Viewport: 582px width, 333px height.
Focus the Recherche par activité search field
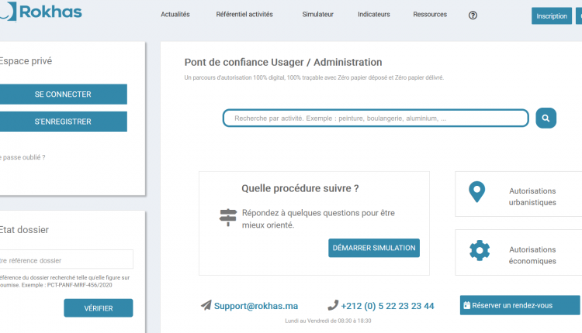click(376, 118)
